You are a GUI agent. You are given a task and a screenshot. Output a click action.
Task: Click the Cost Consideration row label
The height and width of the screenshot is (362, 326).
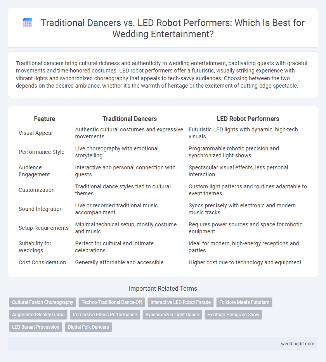pyautogui.click(x=42, y=262)
